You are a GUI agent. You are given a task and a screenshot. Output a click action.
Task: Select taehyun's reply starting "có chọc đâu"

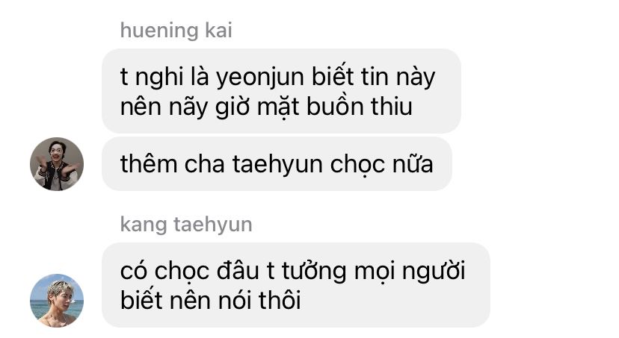click(296, 285)
